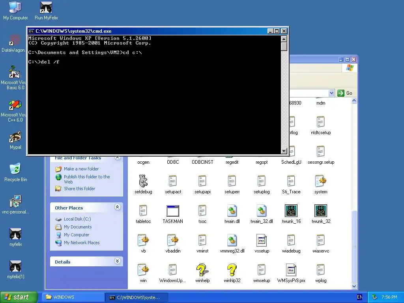Select the vmmreg32.dll file
The image size is (404, 303).
[232, 243]
